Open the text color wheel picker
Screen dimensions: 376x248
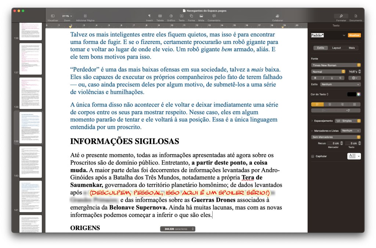(359, 94)
